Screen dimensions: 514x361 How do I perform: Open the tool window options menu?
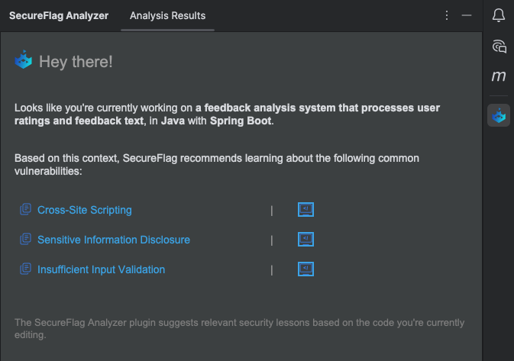[448, 15]
